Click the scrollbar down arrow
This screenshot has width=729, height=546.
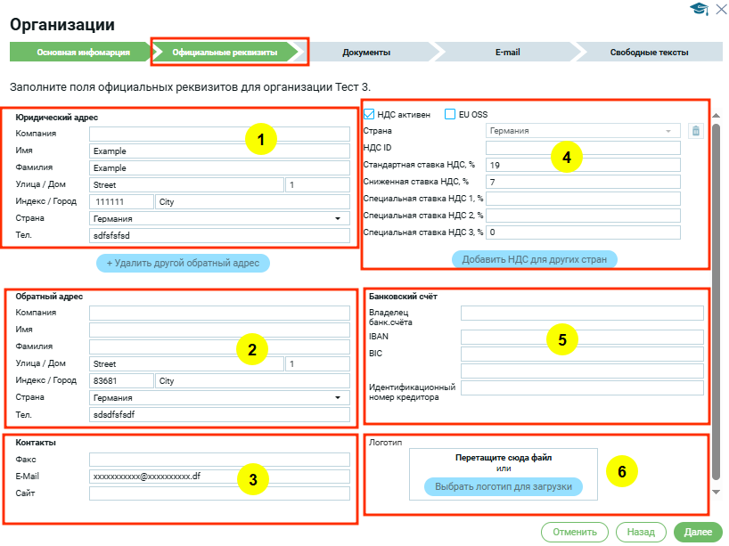coord(716,492)
